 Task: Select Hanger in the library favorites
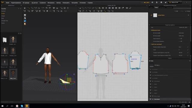pos(3,16)
